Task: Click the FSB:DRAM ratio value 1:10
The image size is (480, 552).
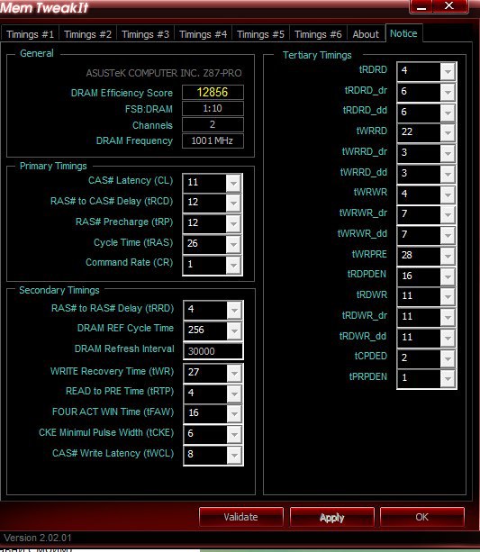Action: (x=213, y=108)
